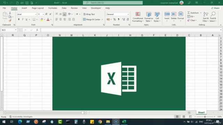Click the Format cells icon

(180, 14)
